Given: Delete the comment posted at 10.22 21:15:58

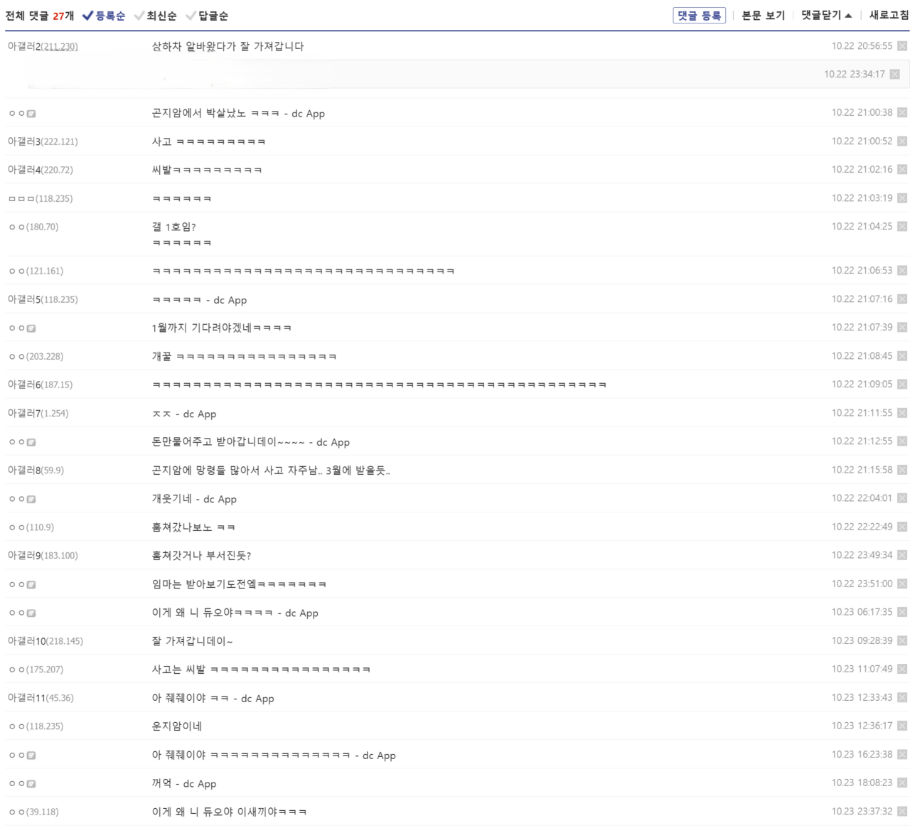Looking at the screenshot, I should [901, 470].
